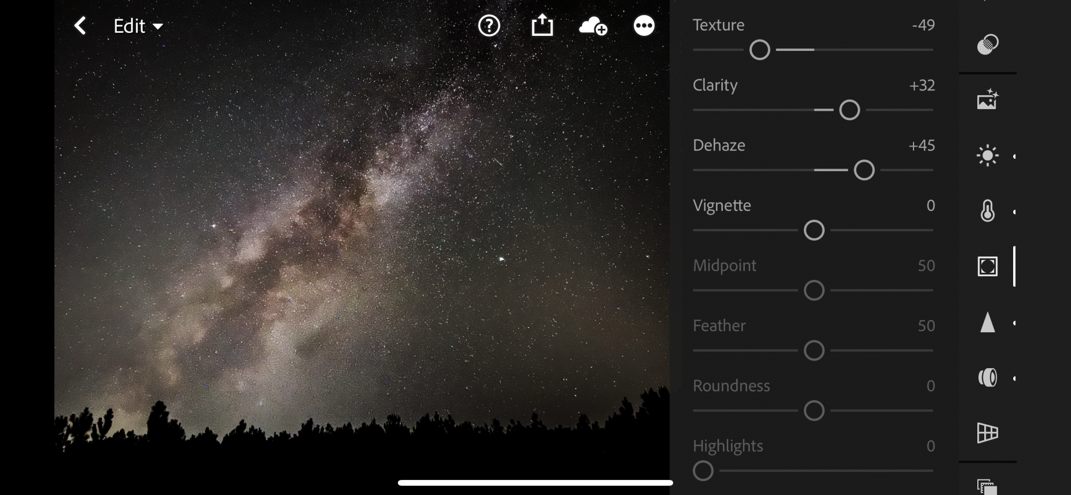Screen dimensions: 1071x495
Task: Open the Color panel thermometer icon
Action: point(987,211)
